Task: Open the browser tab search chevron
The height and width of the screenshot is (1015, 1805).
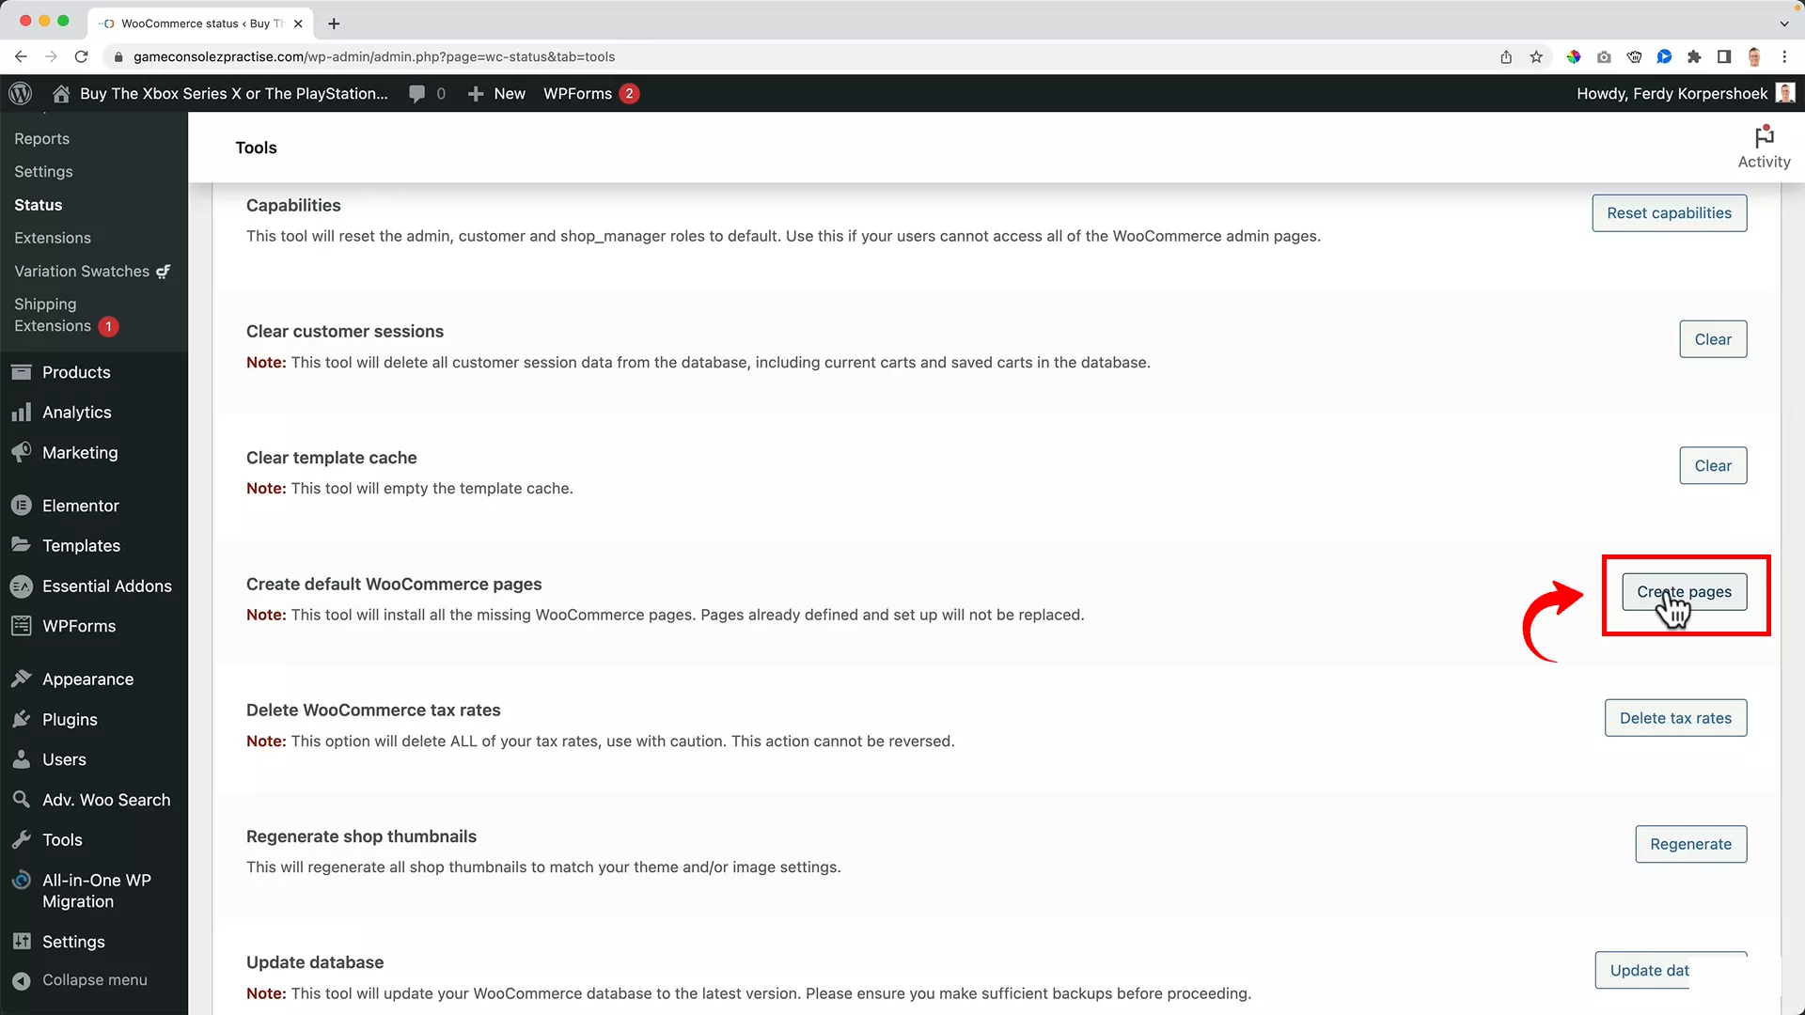Action: 1785,23
